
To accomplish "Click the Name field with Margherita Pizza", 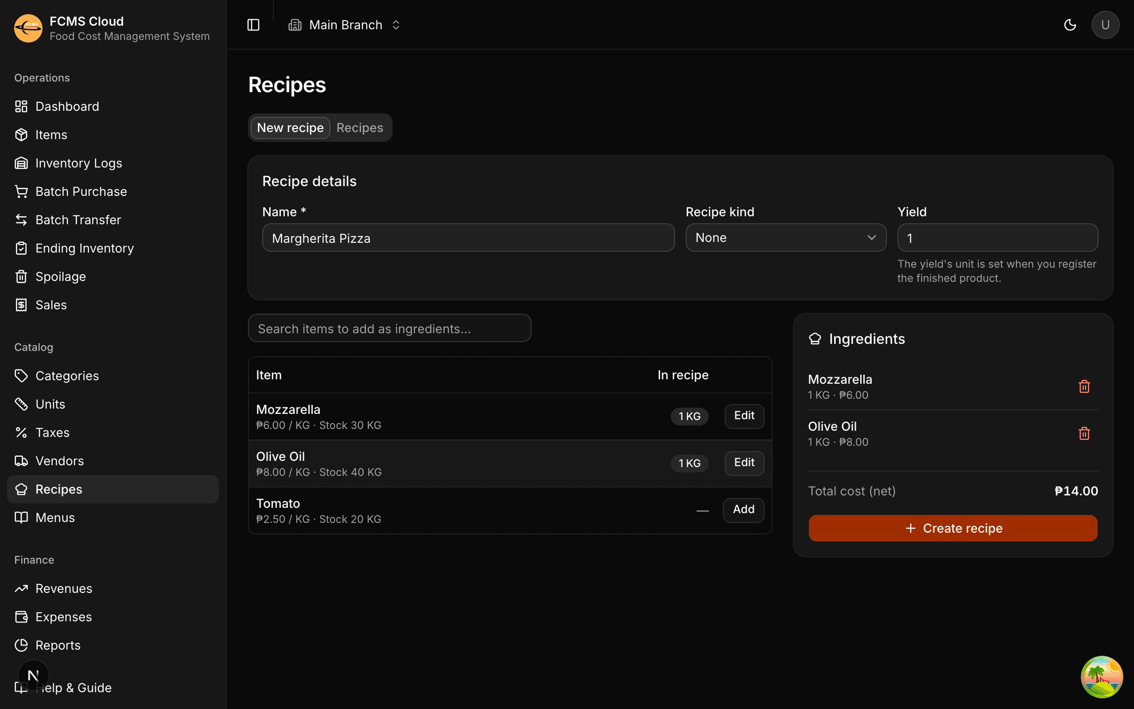I will [x=468, y=238].
